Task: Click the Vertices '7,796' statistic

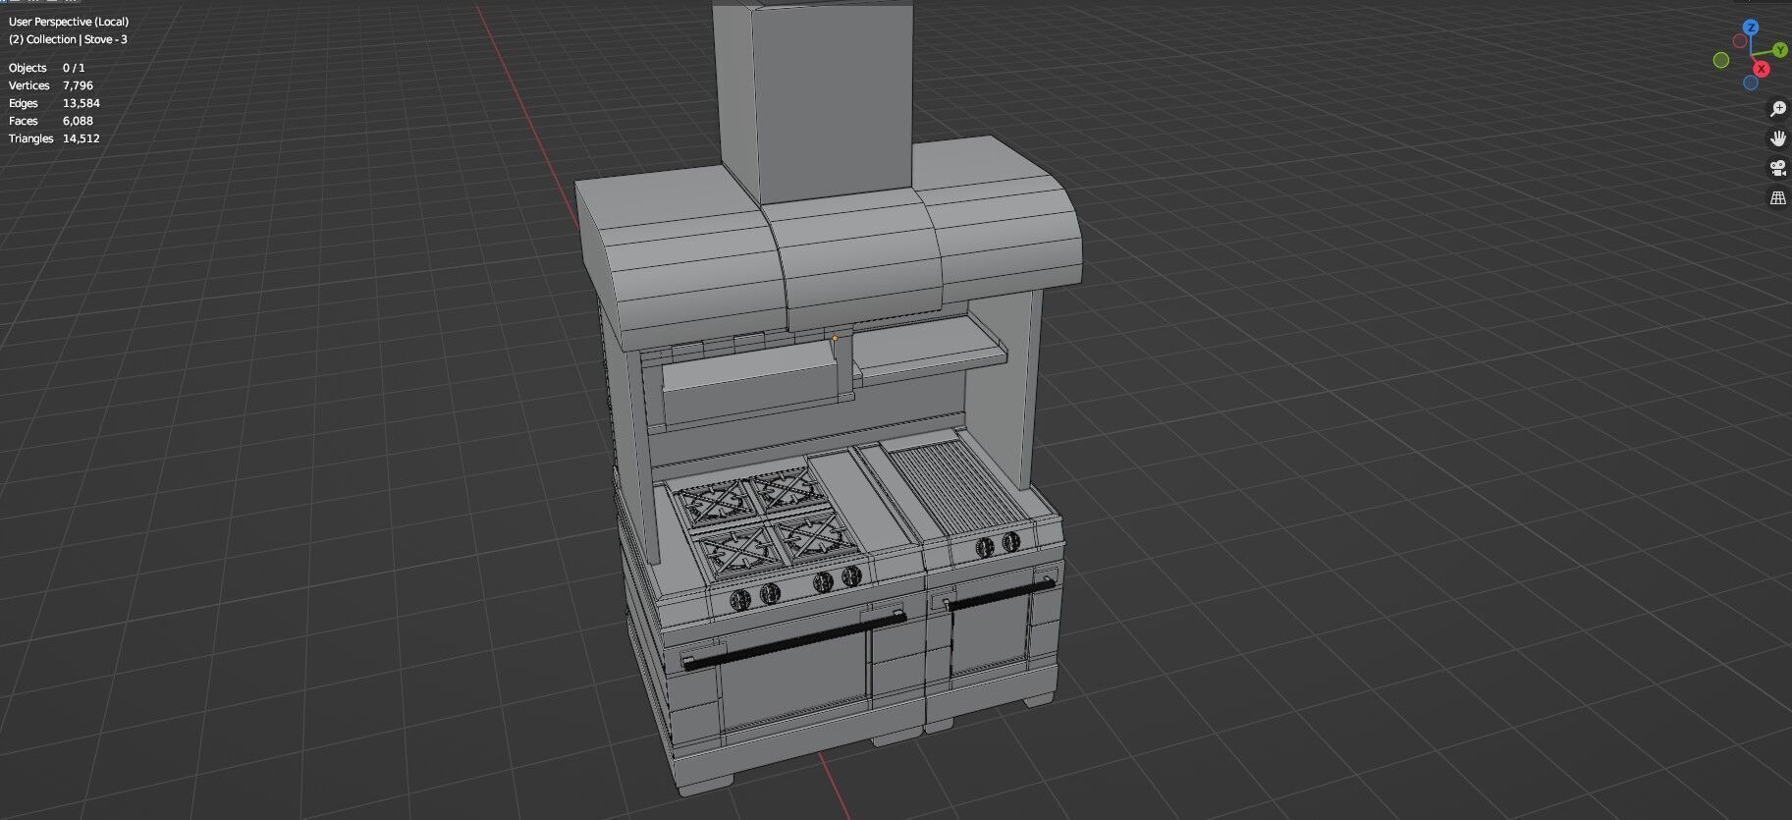Action: click(78, 85)
